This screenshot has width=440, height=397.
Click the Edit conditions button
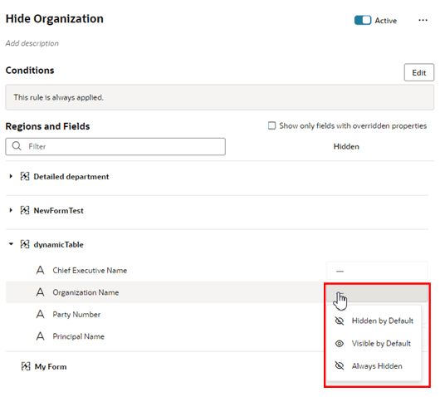[x=419, y=73]
